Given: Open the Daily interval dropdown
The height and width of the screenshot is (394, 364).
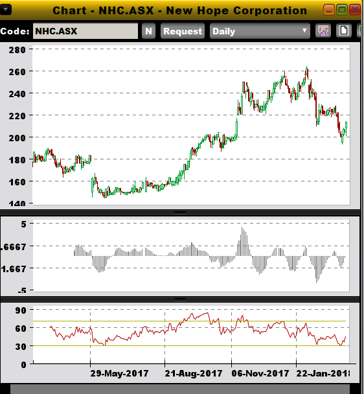Looking at the screenshot, I should pyautogui.click(x=260, y=31).
